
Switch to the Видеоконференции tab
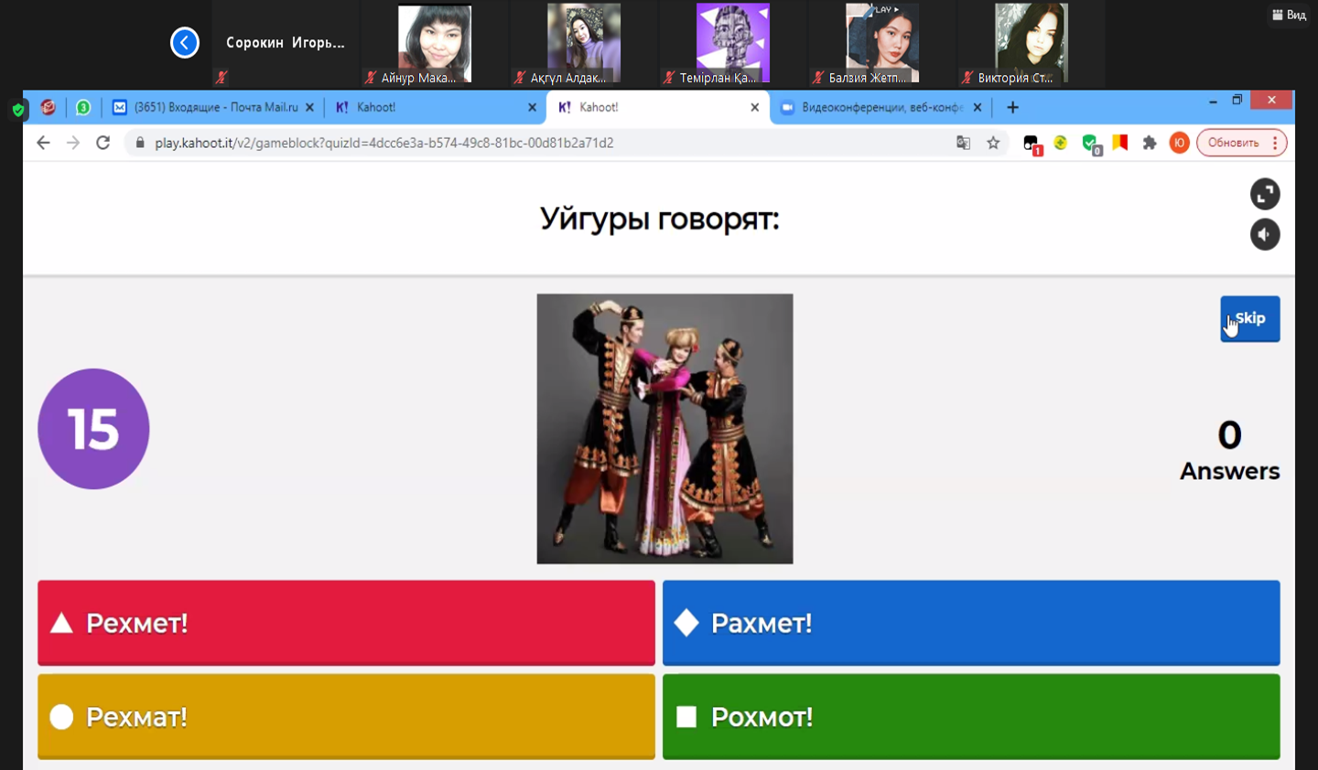tap(879, 108)
